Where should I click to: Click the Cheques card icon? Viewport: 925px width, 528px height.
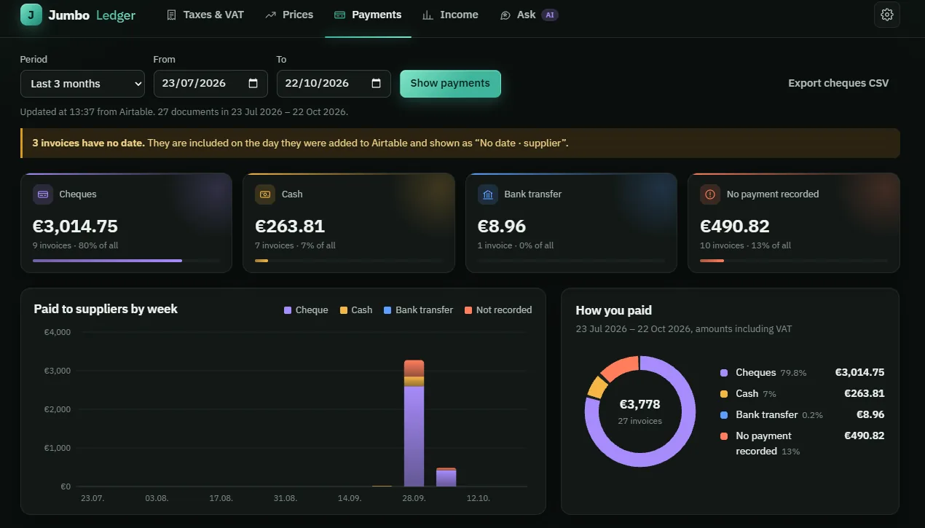pos(43,194)
